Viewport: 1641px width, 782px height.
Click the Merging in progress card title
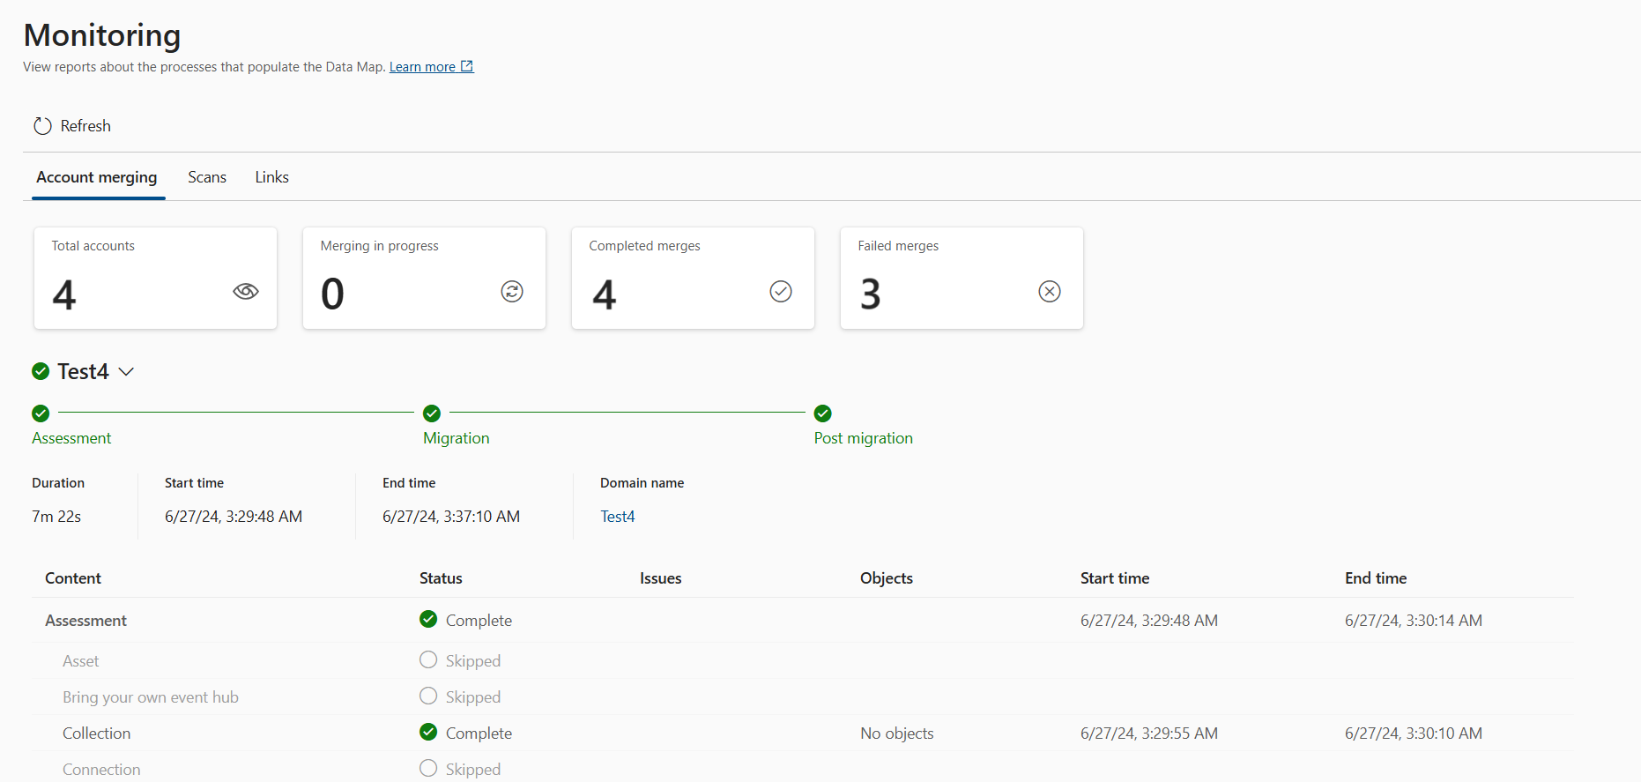tap(380, 246)
